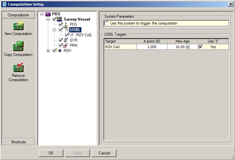Expand the ROV node
The height and width of the screenshot is (160, 235).
tap(48, 51)
